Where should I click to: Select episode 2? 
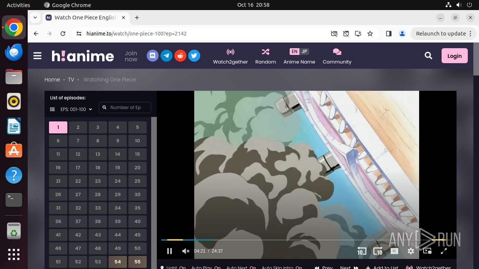pyautogui.click(x=78, y=127)
